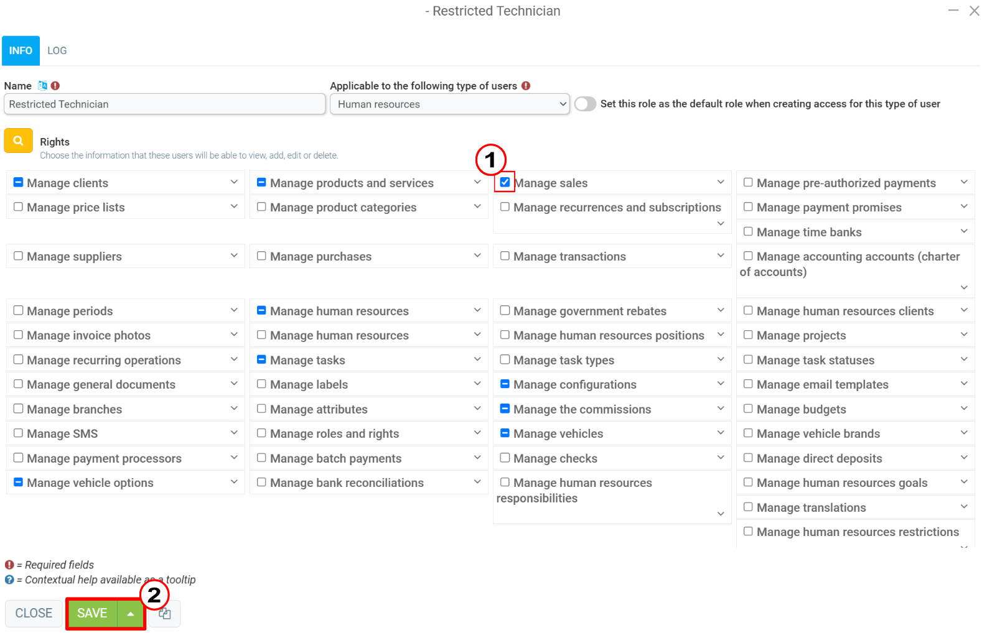Expand Manage sales chevron
Image resolution: width=982 pixels, height=633 pixels.
[721, 182]
